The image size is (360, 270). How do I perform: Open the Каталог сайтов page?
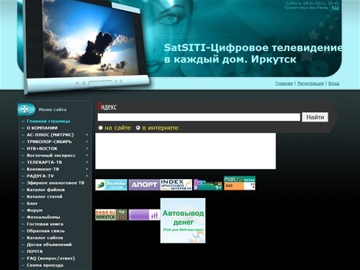click(x=45, y=238)
